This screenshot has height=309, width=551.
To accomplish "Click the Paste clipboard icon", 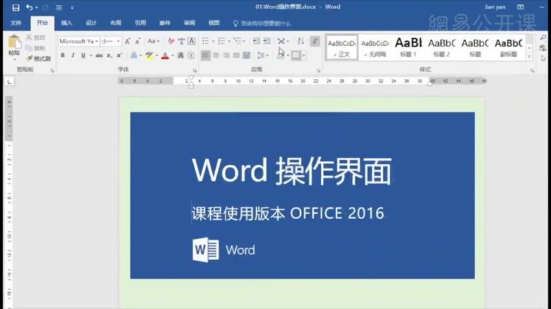I will point(14,43).
